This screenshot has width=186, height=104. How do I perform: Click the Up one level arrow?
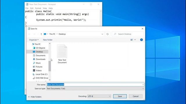pyautogui.click(x=41, y=34)
